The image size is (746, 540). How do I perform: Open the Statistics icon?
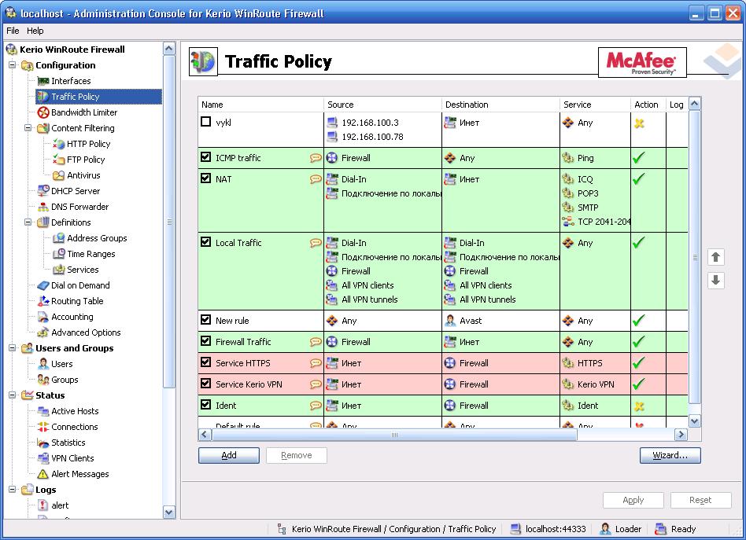[x=42, y=443]
